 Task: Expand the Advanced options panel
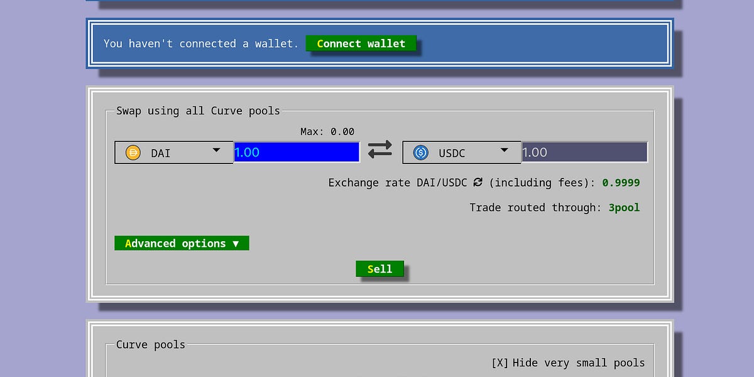tap(181, 243)
